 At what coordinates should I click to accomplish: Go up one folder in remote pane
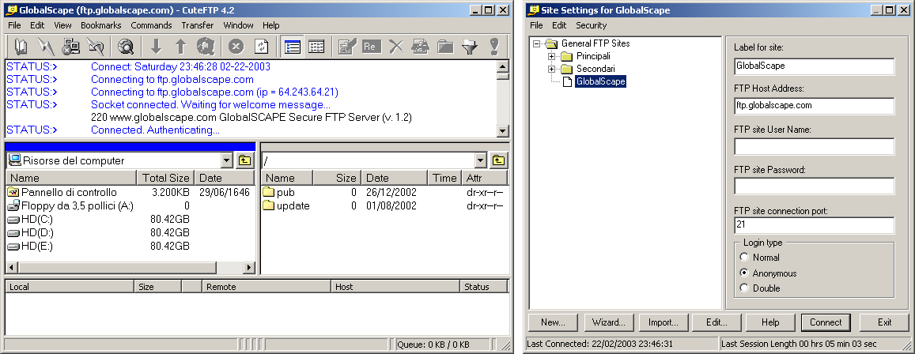click(x=498, y=160)
